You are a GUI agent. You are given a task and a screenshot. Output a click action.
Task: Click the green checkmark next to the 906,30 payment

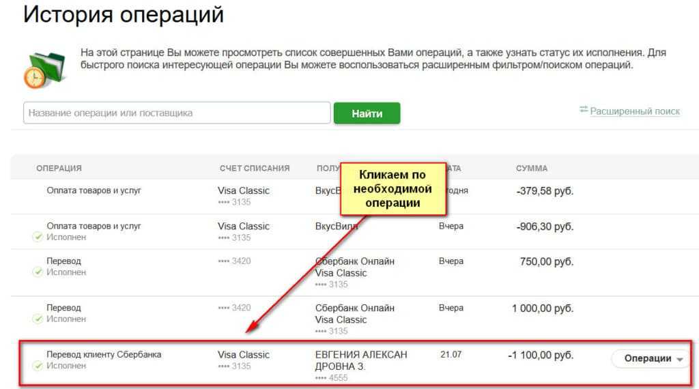[x=38, y=237]
